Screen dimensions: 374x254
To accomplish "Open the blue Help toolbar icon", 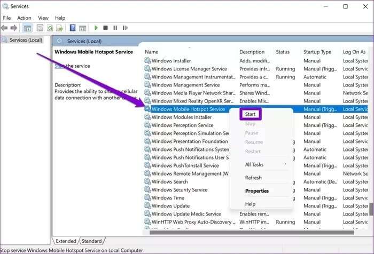I will point(73,28).
